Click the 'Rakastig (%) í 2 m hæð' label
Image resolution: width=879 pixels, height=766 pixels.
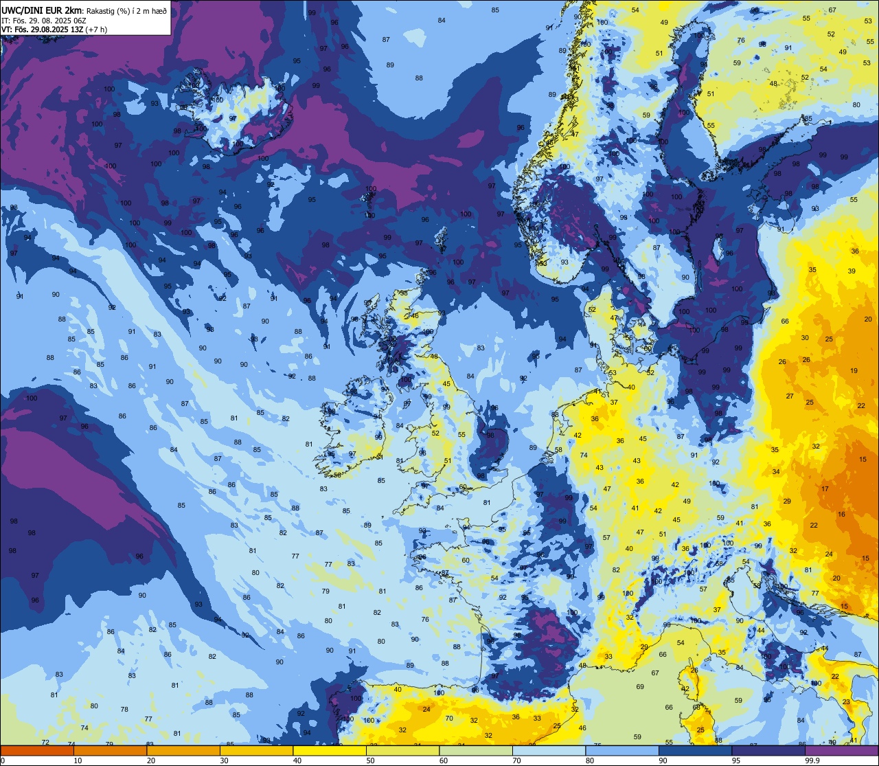[x=126, y=10]
